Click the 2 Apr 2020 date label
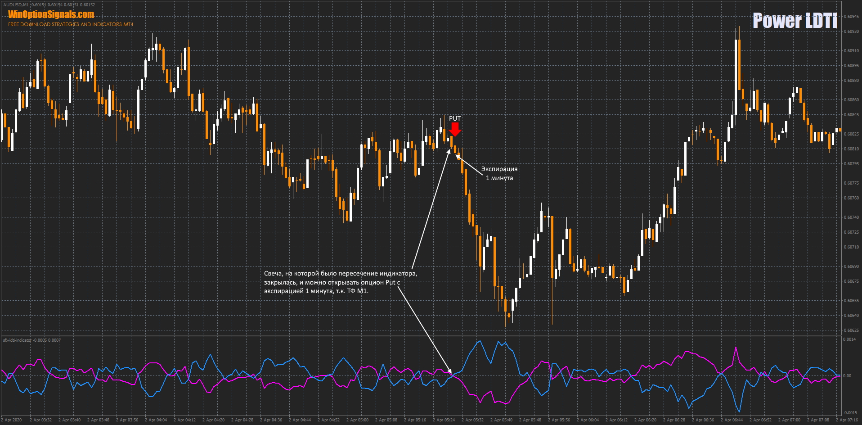 tap(11, 420)
